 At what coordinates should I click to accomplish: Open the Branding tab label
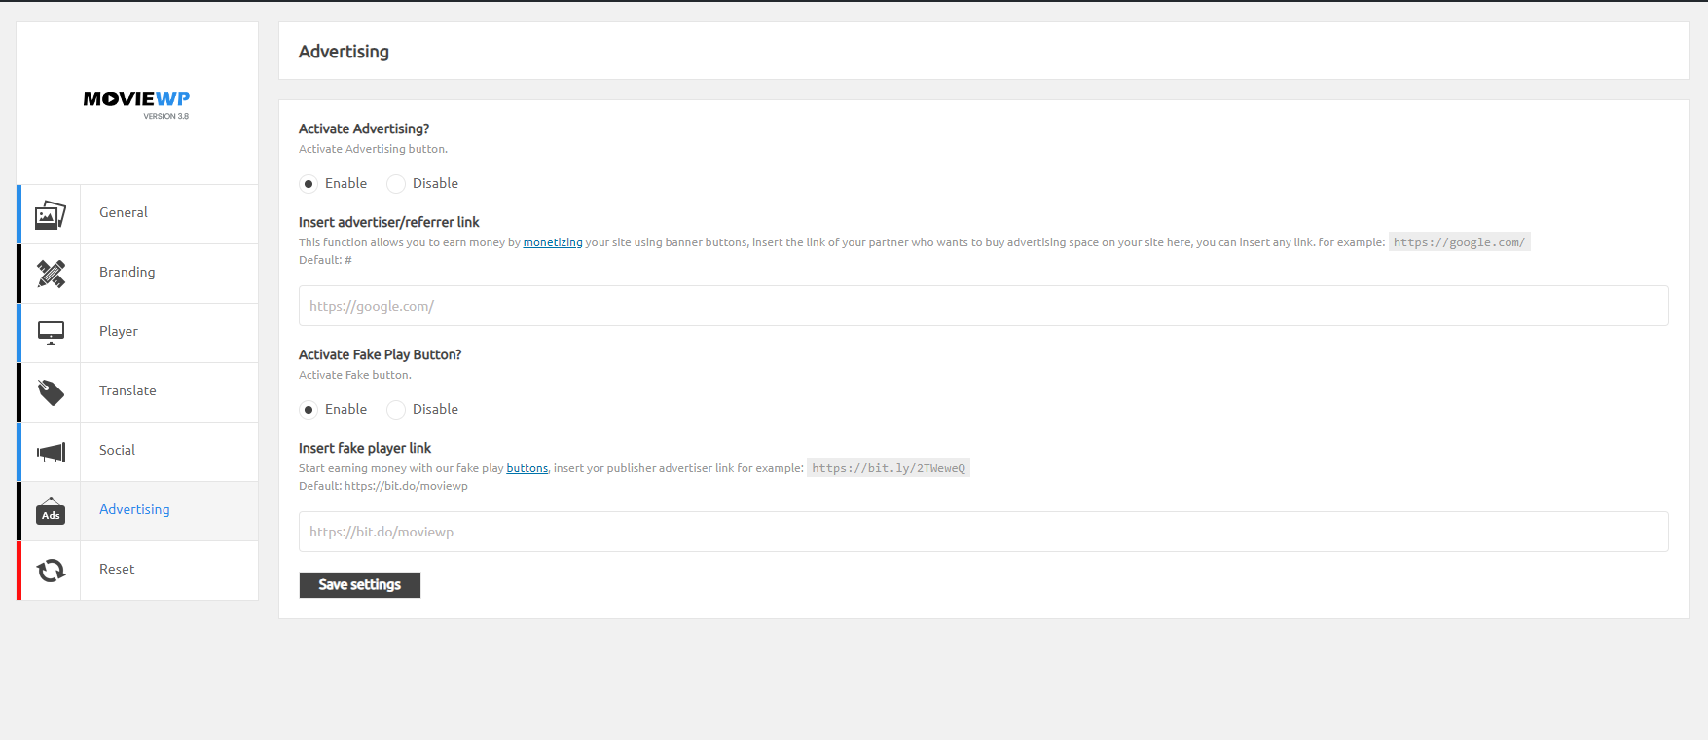[127, 272]
